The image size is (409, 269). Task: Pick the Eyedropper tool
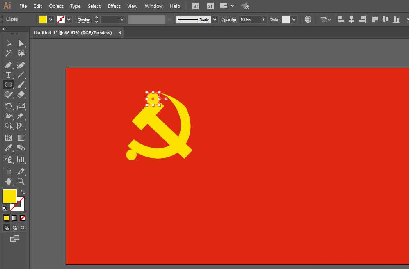point(9,148)
